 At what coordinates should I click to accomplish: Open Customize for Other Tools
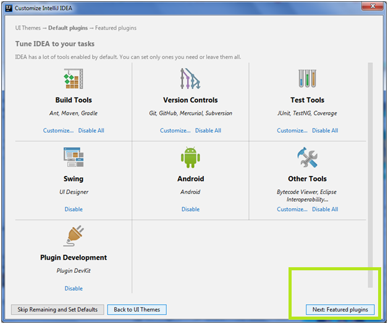pyautogui.click(x=292, y=209)
